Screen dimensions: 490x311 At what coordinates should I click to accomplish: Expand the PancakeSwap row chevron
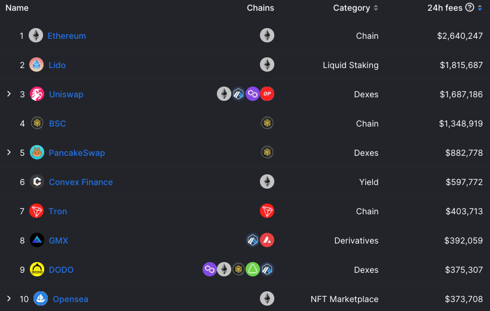pyautogui.click(x=9, y=152)
